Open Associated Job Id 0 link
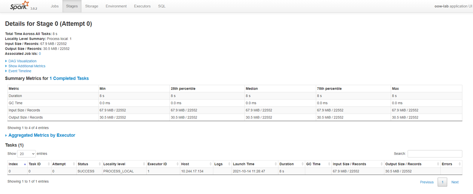473x194 pixels. pyautogui.click(x=40, y=54)
